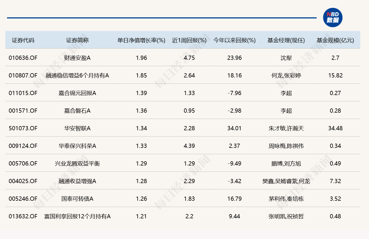Click daily growth value 1.39

click(141, 93)
